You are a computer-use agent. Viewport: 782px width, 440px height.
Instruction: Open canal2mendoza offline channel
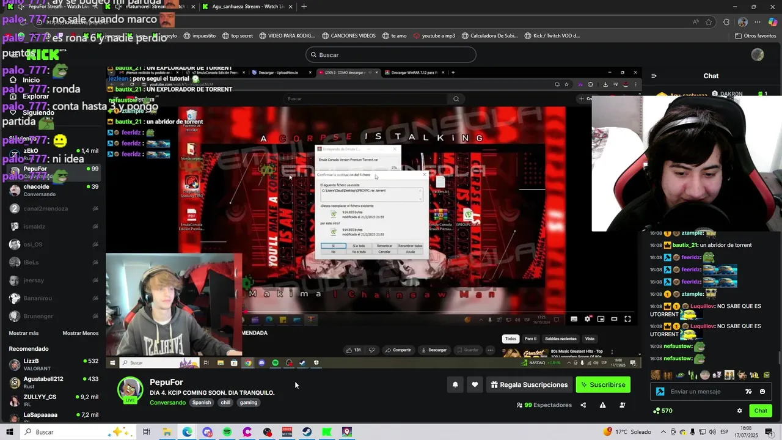(53, 208)
